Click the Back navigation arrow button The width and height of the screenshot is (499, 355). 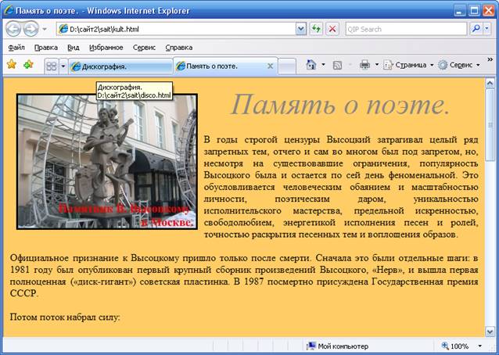click(13, 29)
